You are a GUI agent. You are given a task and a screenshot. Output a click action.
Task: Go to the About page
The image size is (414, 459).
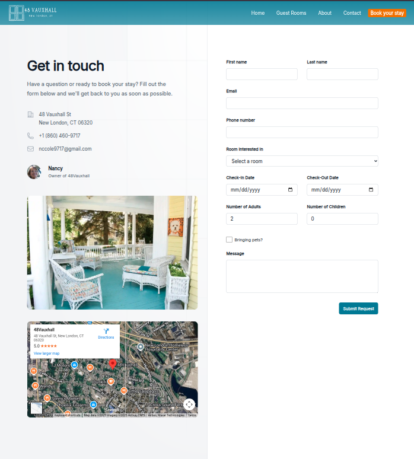[x=324, y=13]
